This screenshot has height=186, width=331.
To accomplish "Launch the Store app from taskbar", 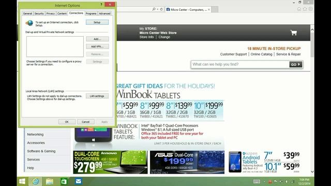I will coord(64,181).
